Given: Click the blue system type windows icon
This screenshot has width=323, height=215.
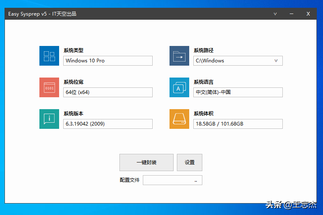Looking at the screenshot, I should point(49,56).
